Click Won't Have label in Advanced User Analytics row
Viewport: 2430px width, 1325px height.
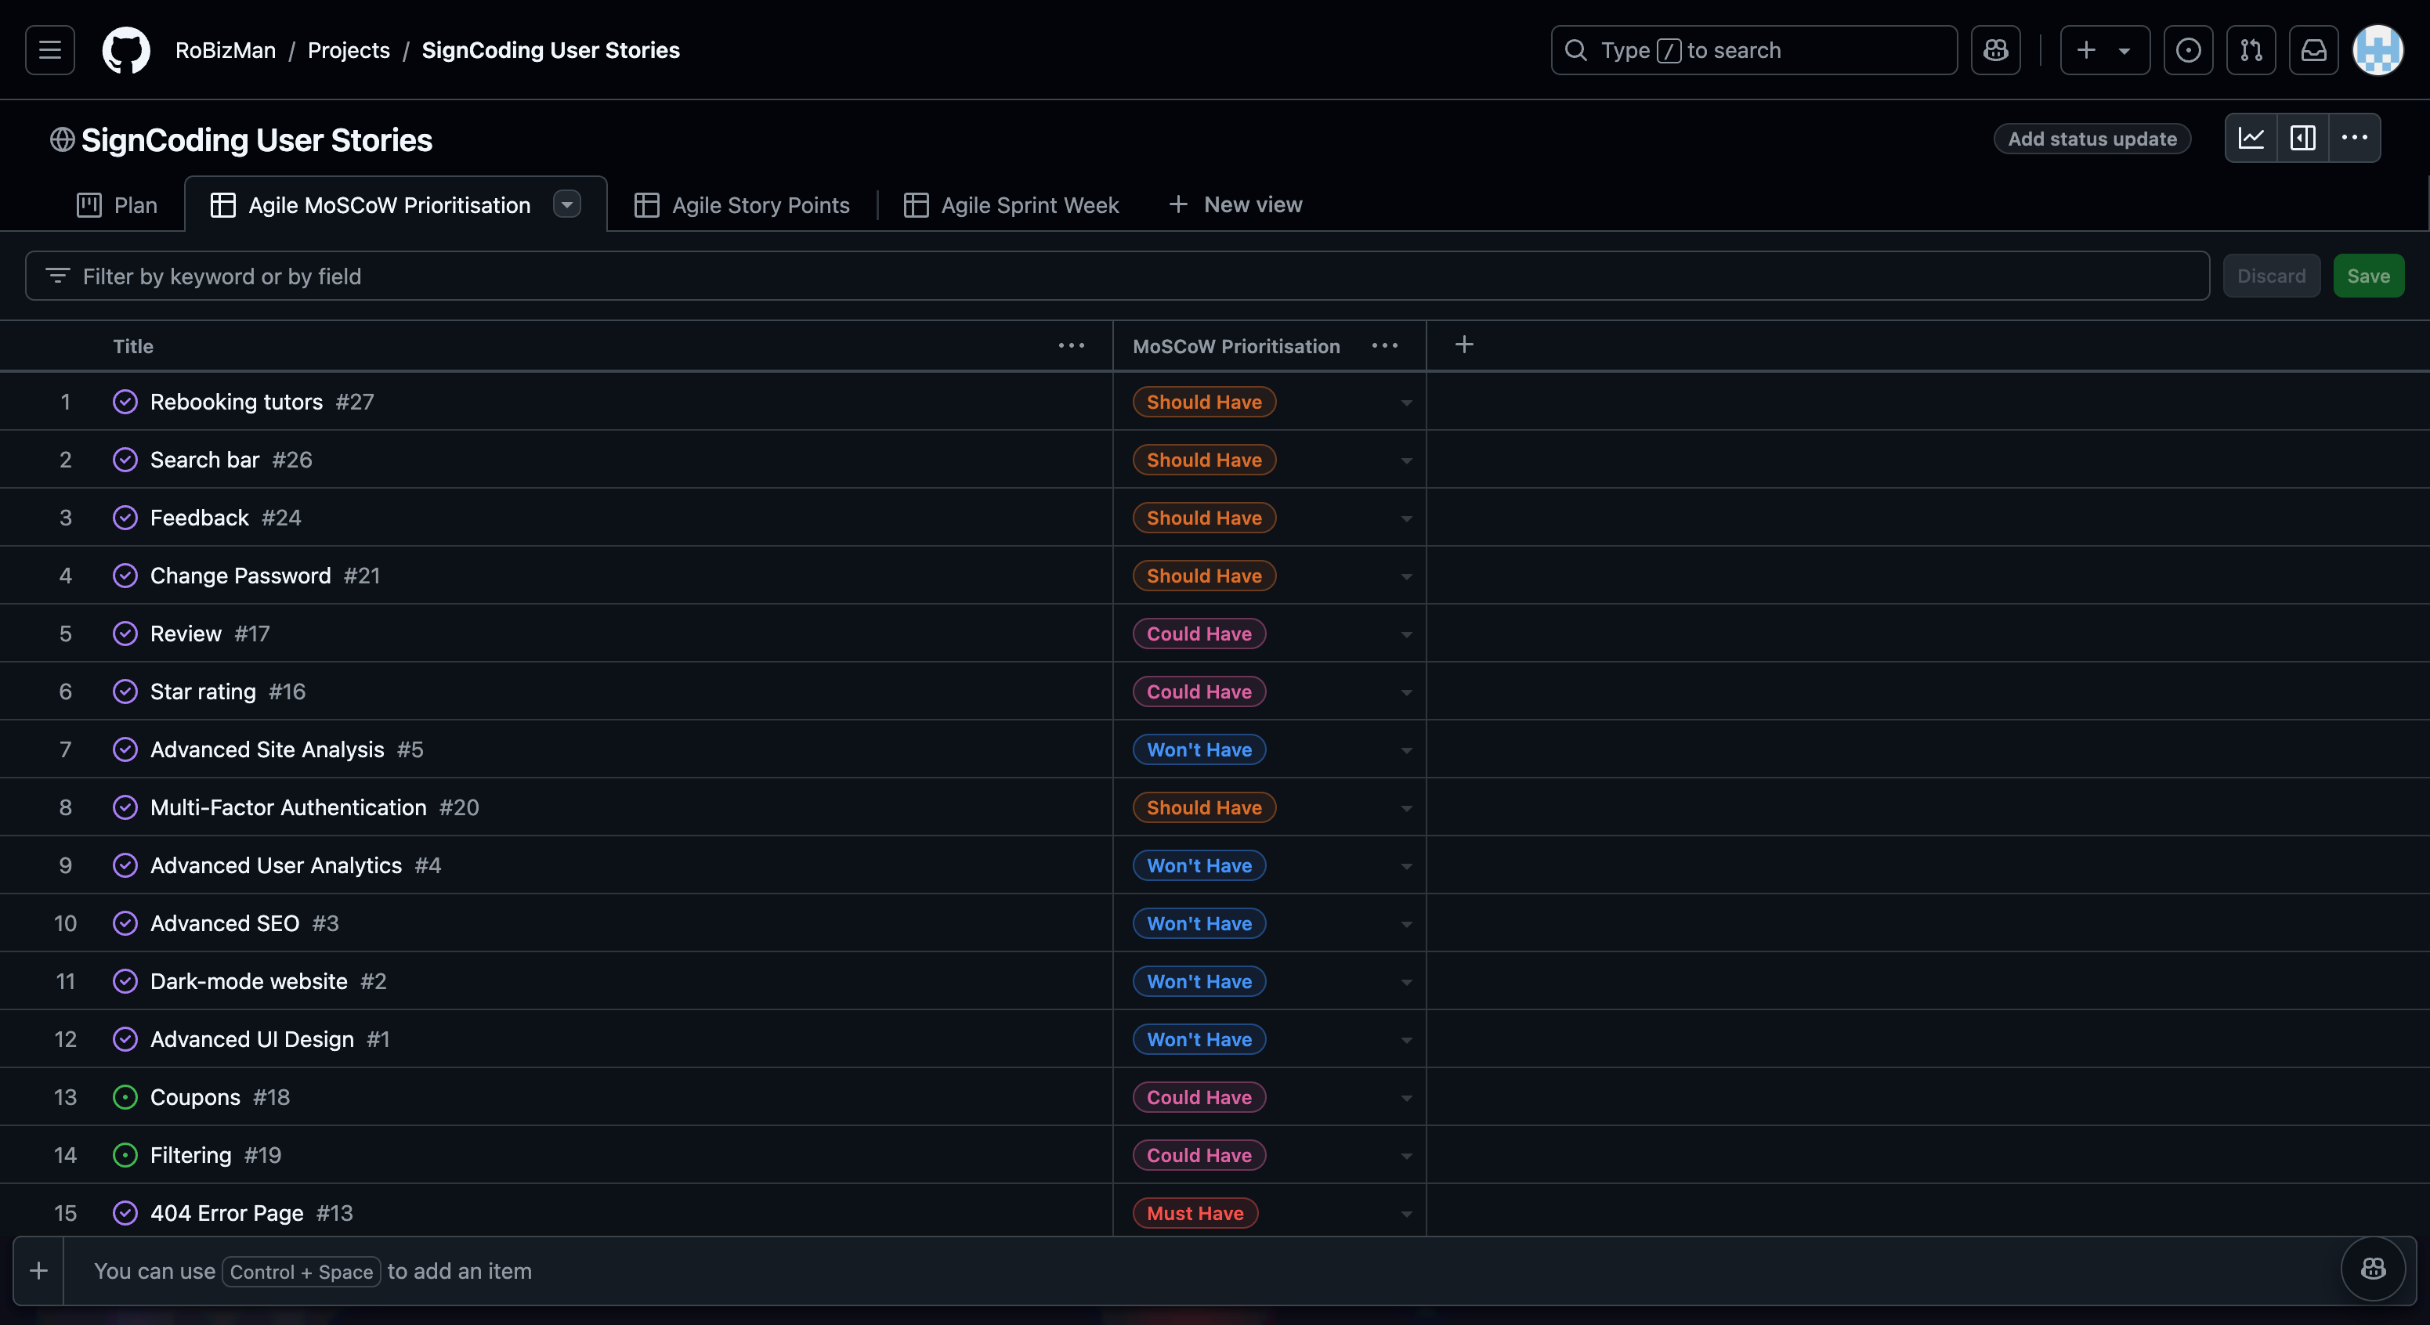click(x=1199, y=865)
